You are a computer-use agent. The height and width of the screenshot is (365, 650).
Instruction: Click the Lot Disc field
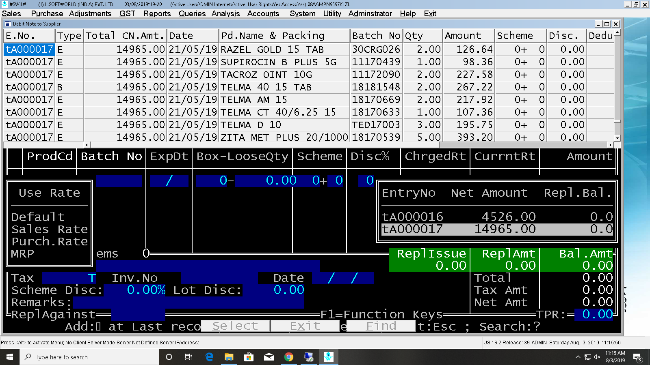point(274,290)
